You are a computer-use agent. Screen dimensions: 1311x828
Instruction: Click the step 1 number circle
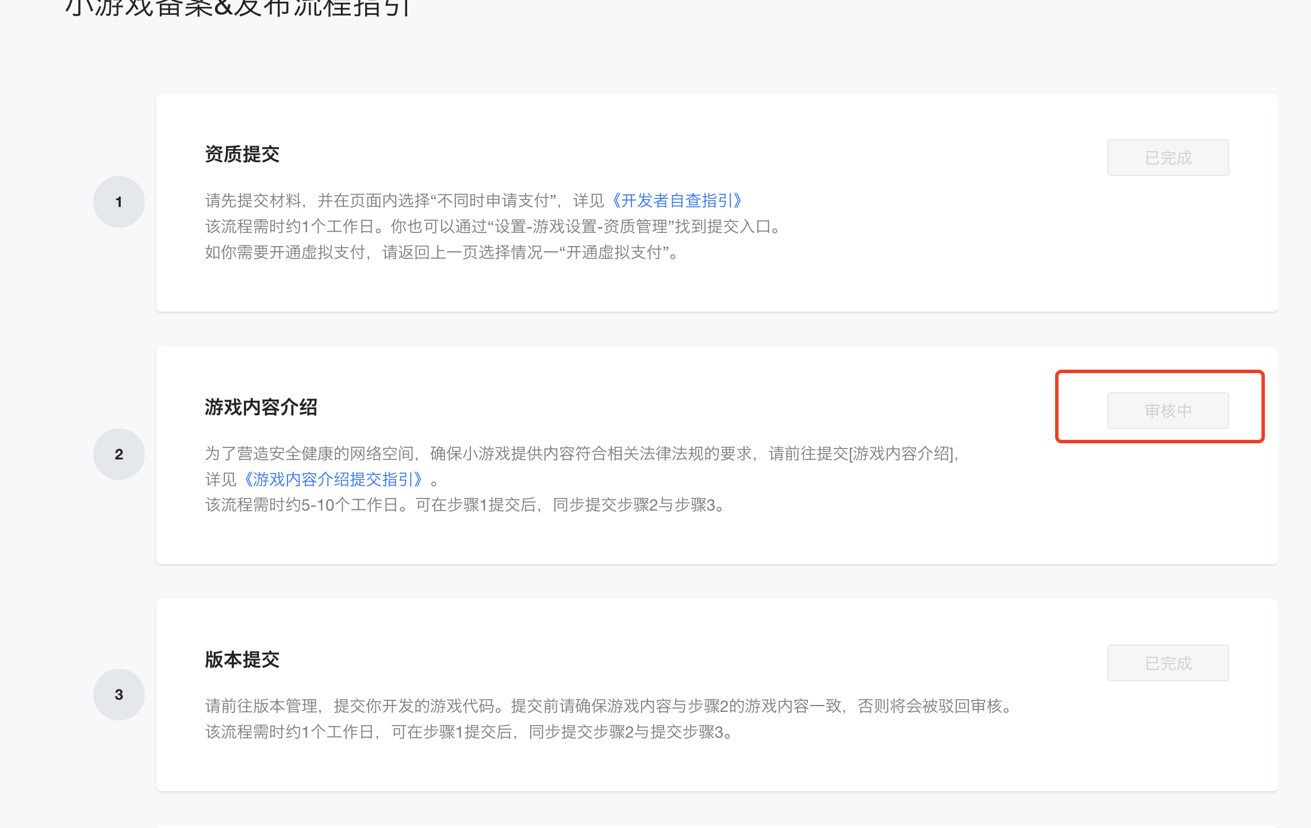pos(118,202)
